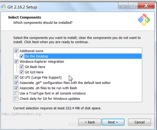The image size is (157, 130).
Task: Uncheck Git GUI Here option
Action: (22, 72)
